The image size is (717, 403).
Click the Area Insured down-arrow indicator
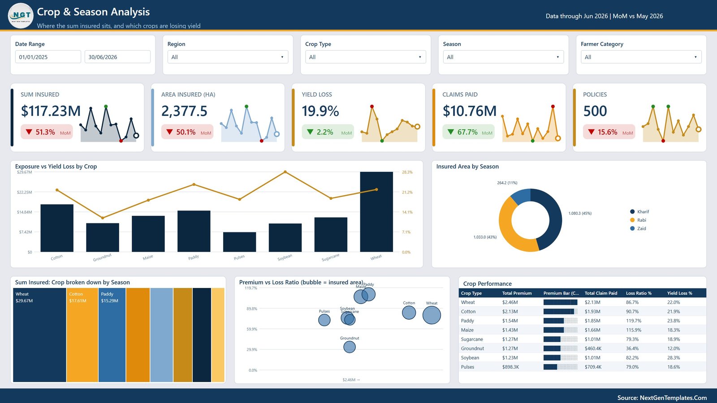click(169, 132)
